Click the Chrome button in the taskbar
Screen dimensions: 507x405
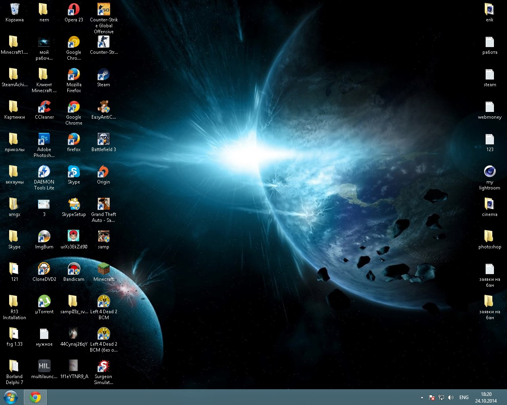[x=35, y=397]
